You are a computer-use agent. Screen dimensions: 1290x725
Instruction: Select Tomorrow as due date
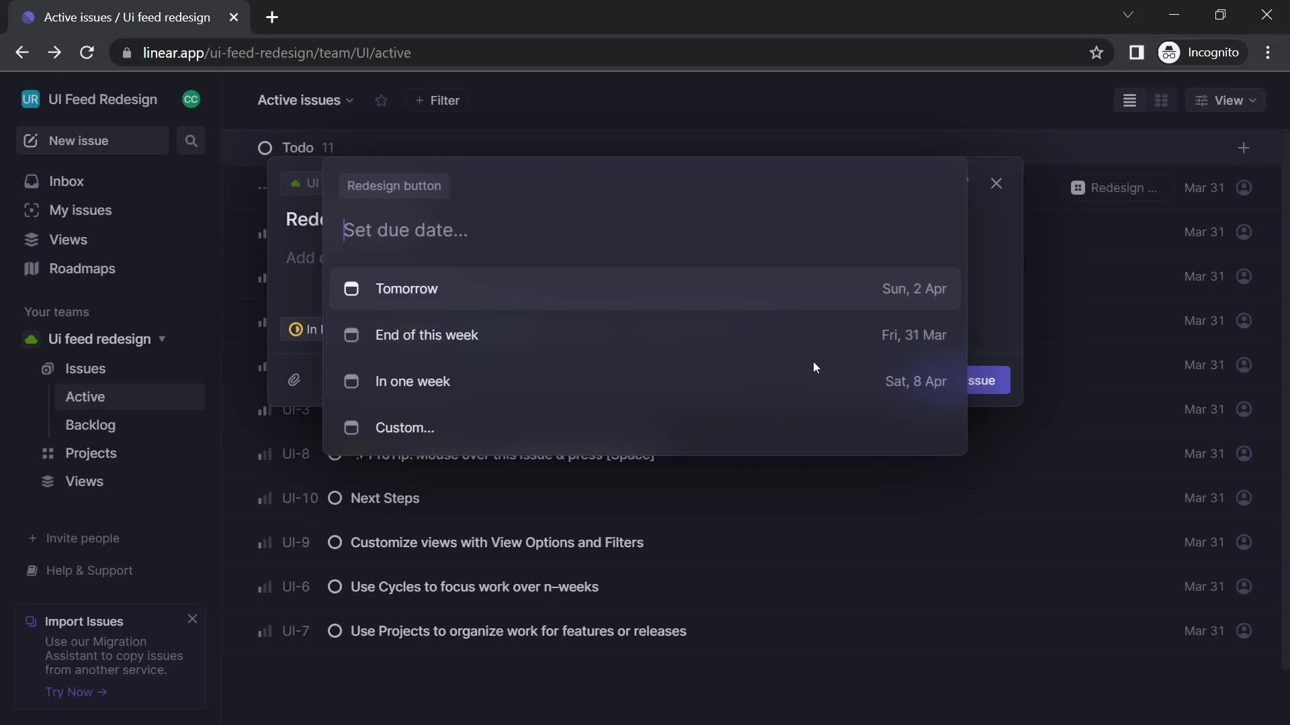644,288
